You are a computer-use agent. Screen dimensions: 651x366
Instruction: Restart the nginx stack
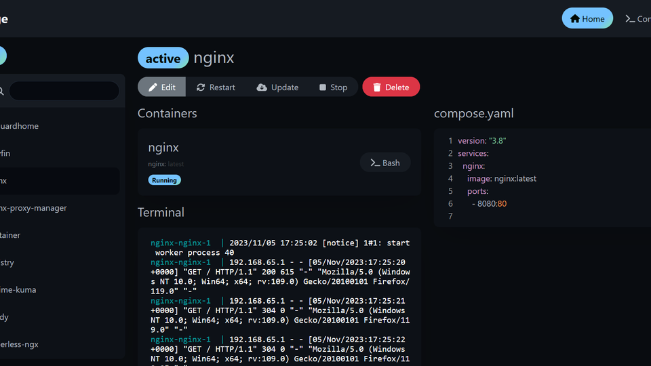pyautogui.click(x=216, y=87)
